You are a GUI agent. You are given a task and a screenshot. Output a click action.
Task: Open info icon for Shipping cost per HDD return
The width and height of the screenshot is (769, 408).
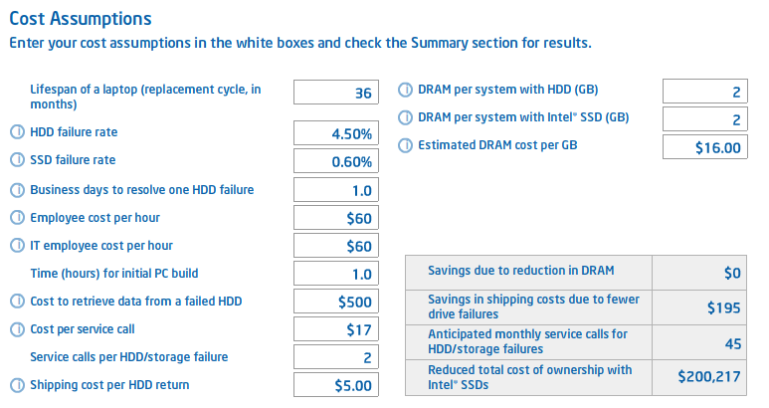(x=17, y=385)
